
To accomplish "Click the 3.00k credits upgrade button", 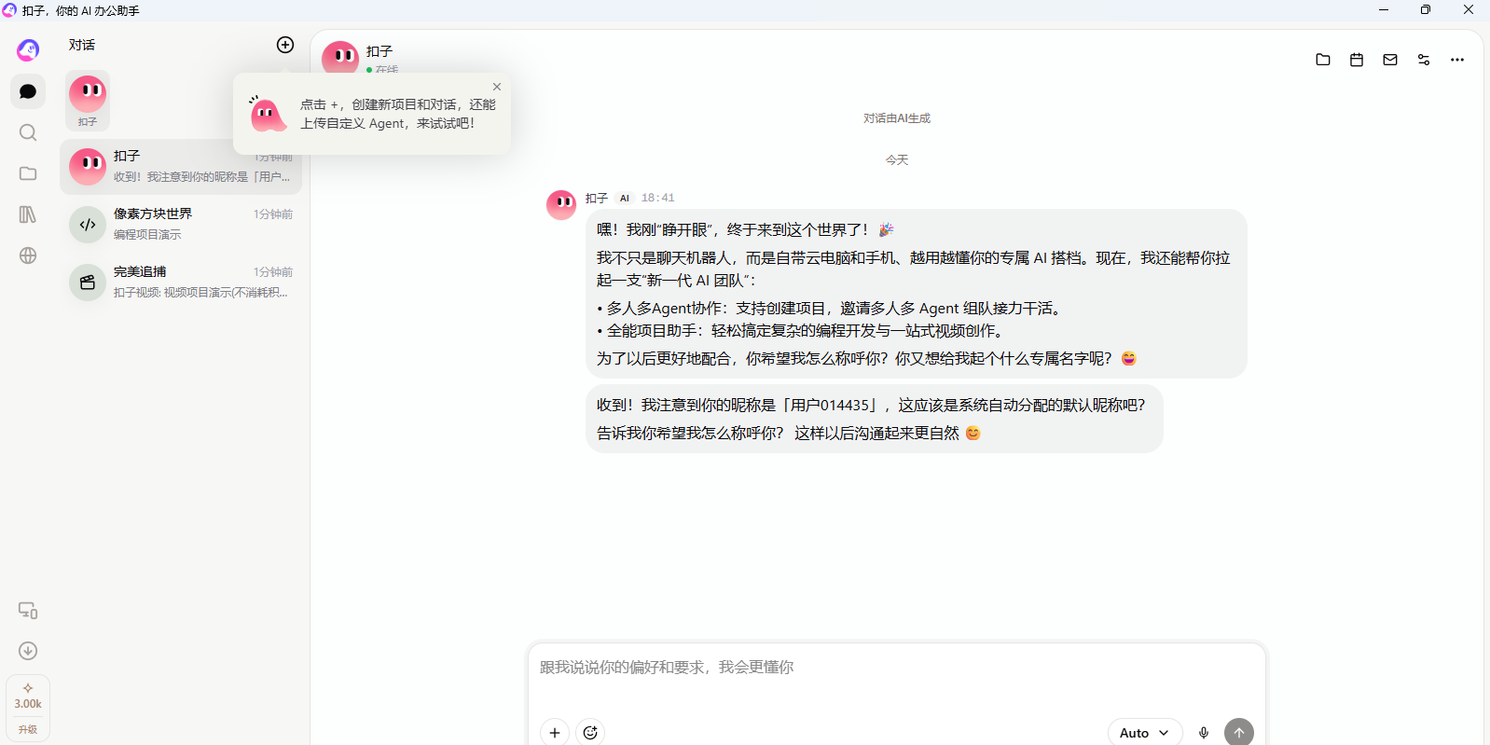I will [x=28, y=708].
